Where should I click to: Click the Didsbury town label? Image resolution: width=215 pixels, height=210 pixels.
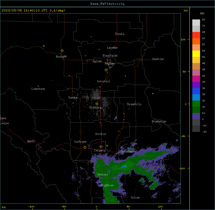tap(95, 107)
